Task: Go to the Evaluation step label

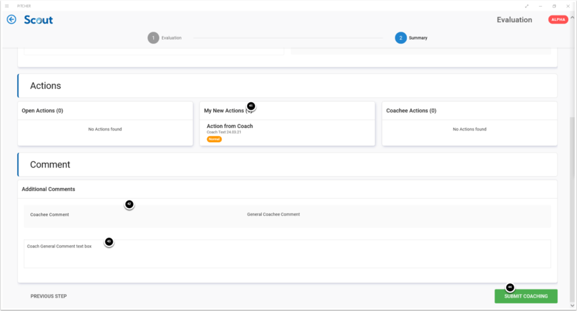Action: point(171,38)
